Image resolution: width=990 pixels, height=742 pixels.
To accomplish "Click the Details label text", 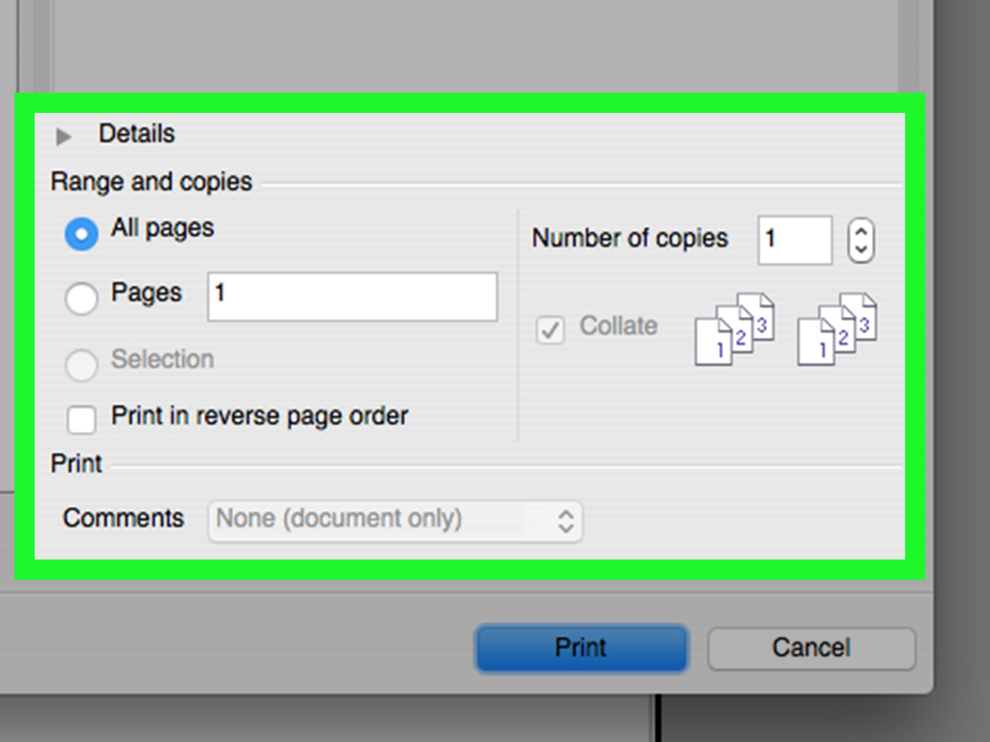I will click(x=136, y=134).
